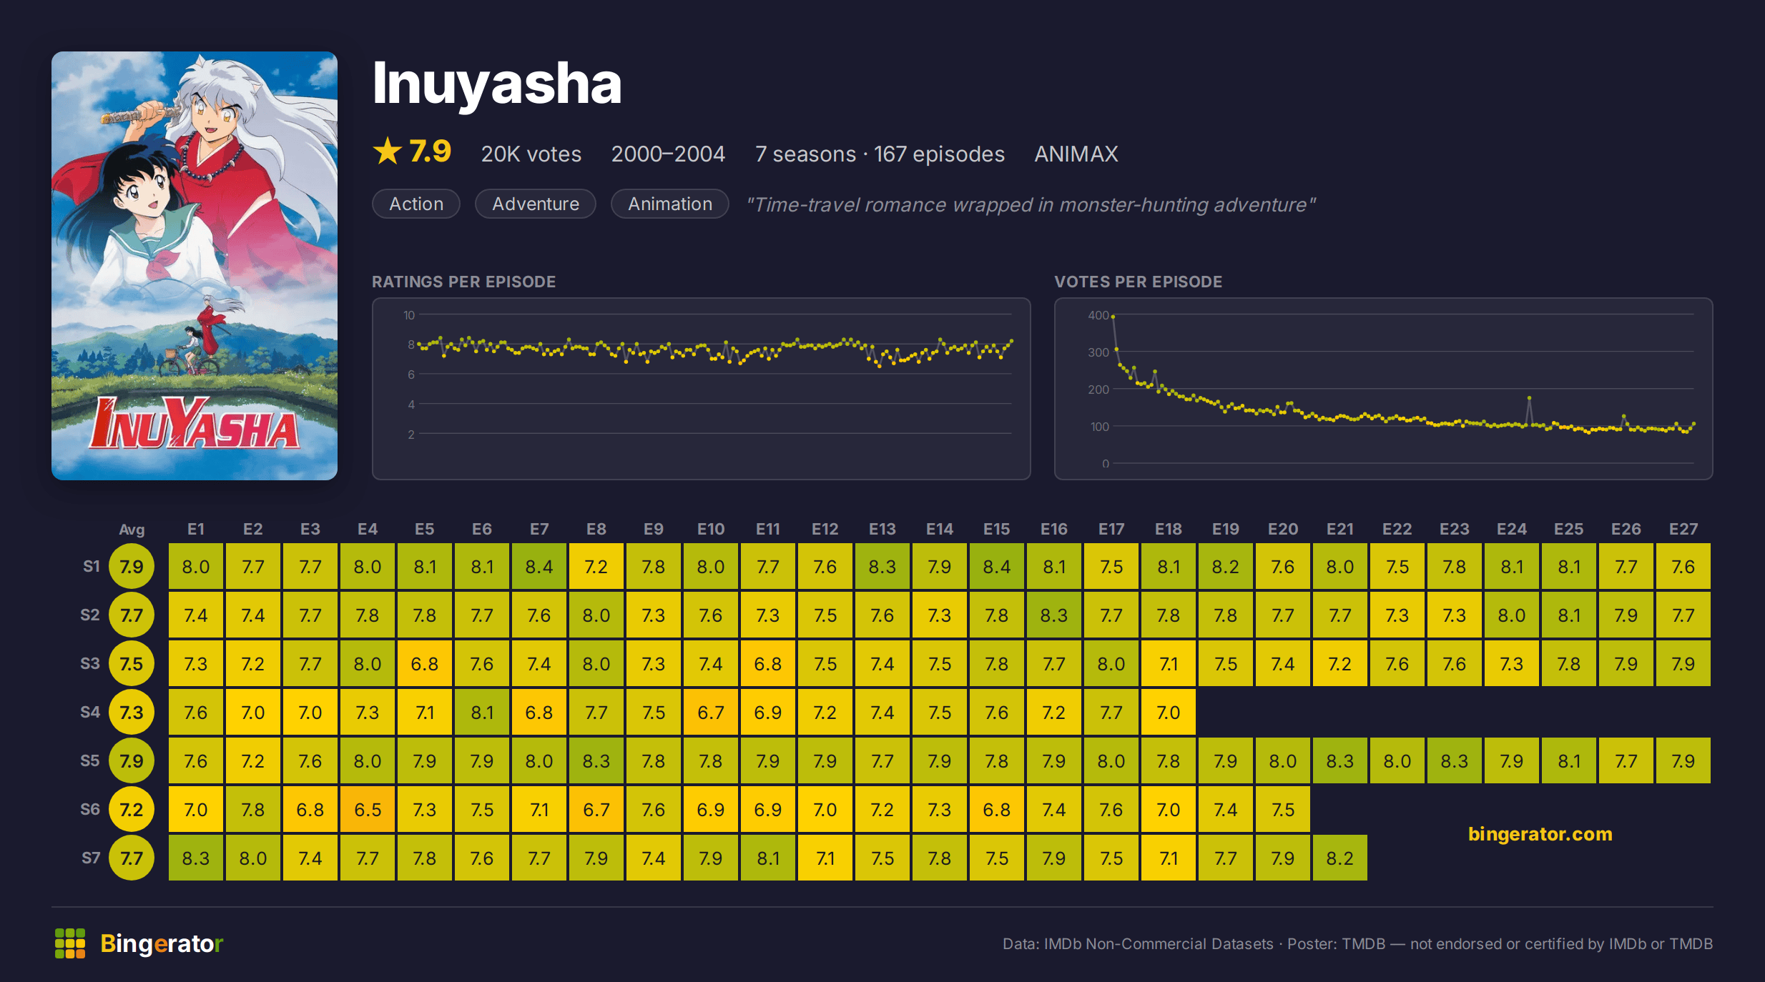Select the Animation genre tag
This screenshot has width=1765, height=982.
(x=670, y=204)
